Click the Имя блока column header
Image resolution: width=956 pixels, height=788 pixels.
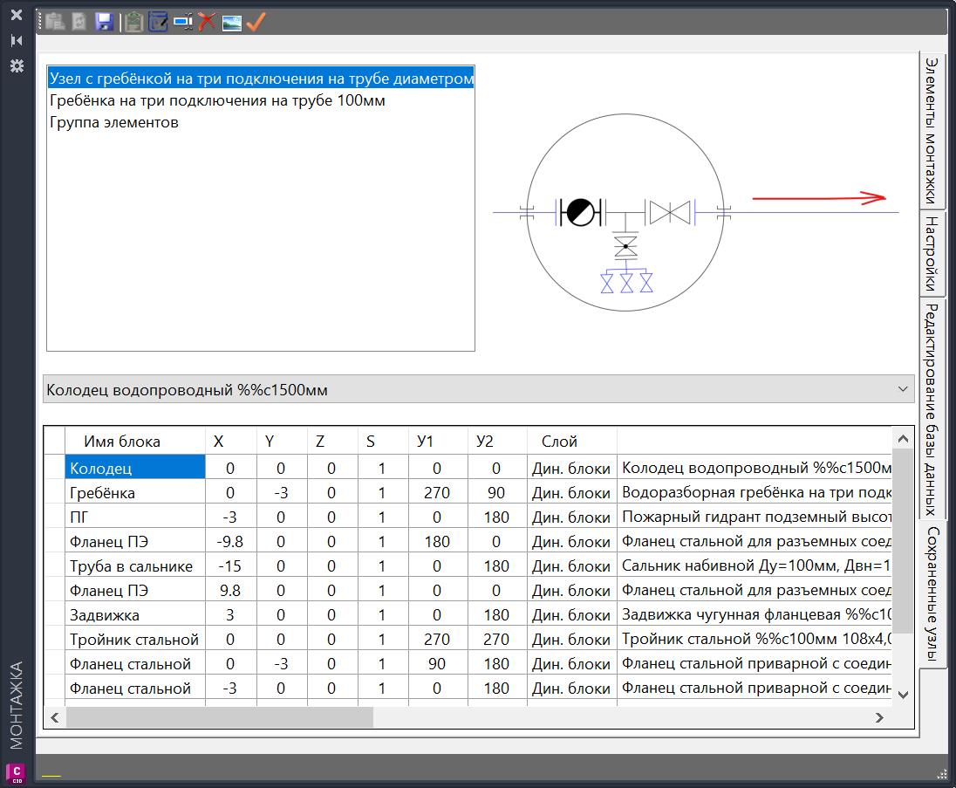(x=121, y=442)
